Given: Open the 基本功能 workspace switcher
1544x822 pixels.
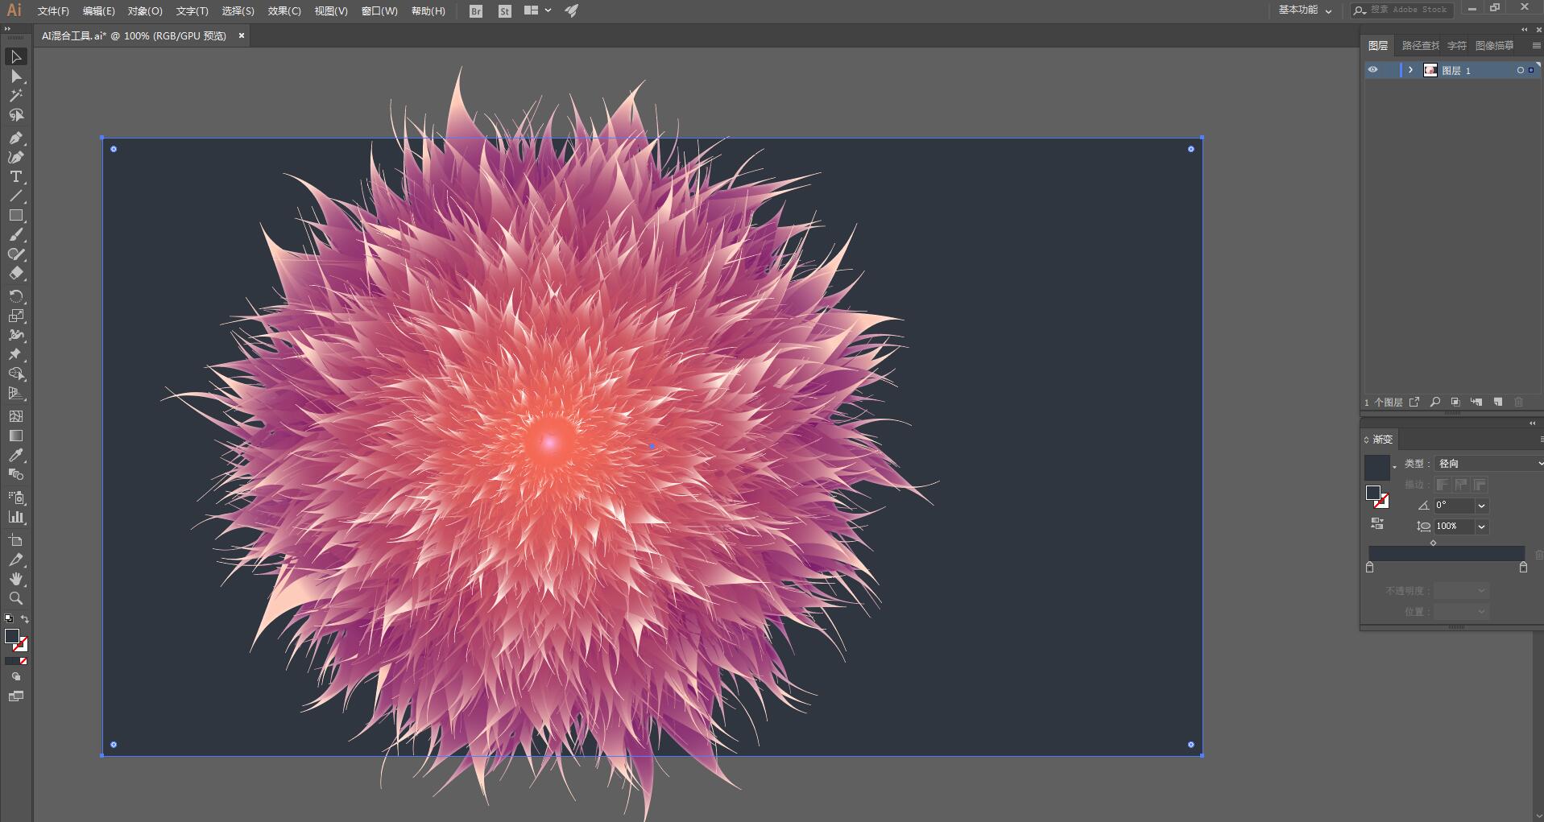Looking at the screenshot, I should [x=1305, y=10].
